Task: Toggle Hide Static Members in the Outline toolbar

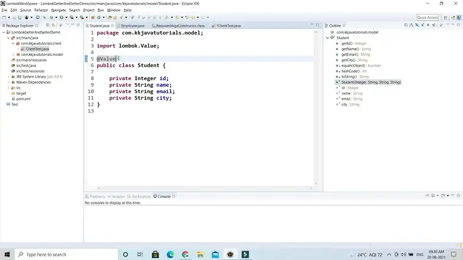Action: [x=423, y=25]
